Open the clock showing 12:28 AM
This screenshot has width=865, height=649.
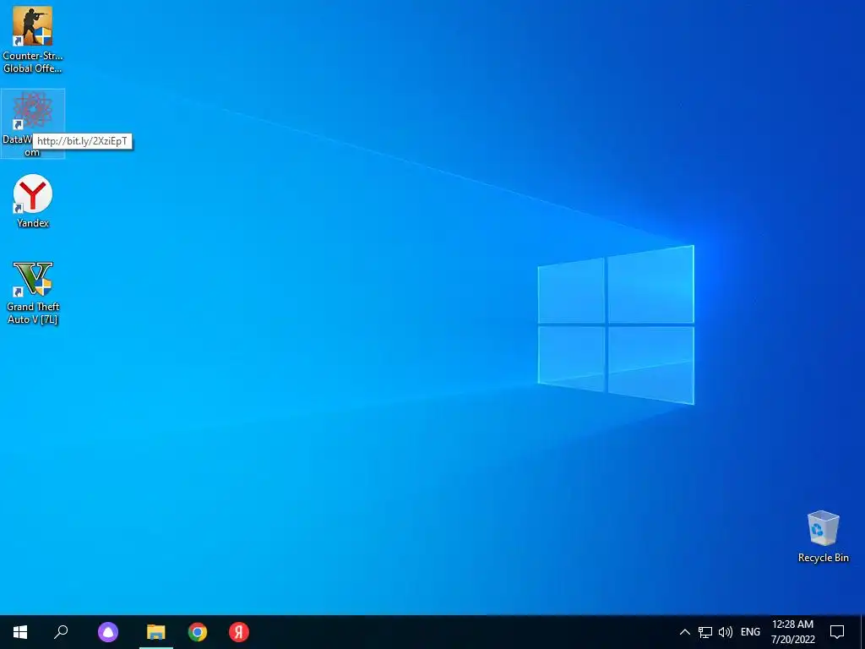pos(792,632)
